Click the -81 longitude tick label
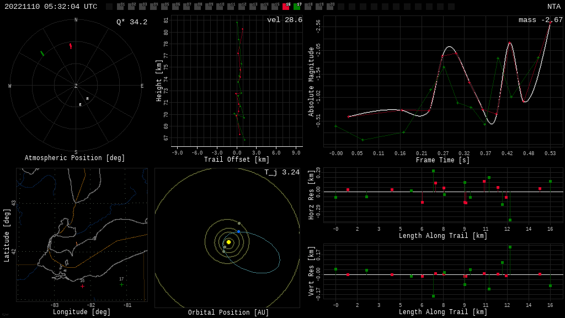 tap(127, 305)
